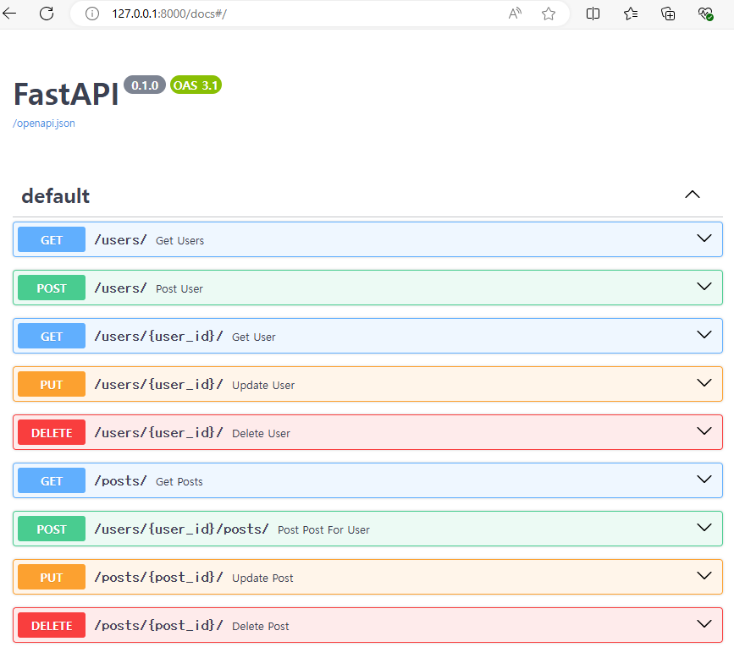Click the 'Update User' summary text
Screen dimensions: 734x658
pyautogui.click(x=263, y=385)
